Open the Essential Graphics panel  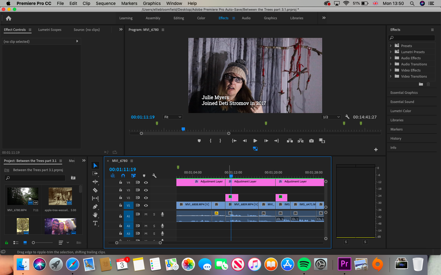pos(404,93)
